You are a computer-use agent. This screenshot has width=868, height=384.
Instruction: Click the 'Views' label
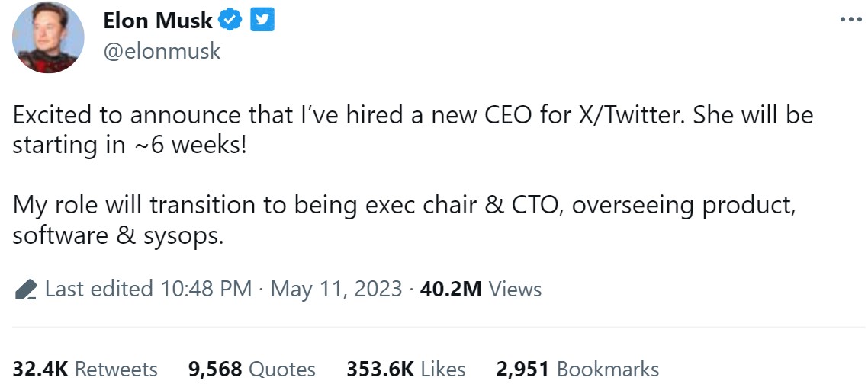515,290
